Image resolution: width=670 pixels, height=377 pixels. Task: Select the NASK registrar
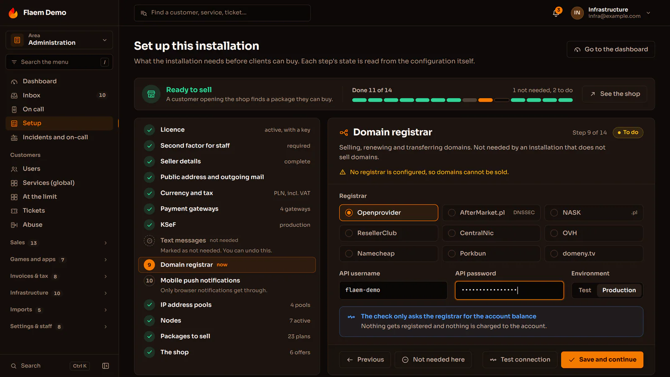[594, 213]
